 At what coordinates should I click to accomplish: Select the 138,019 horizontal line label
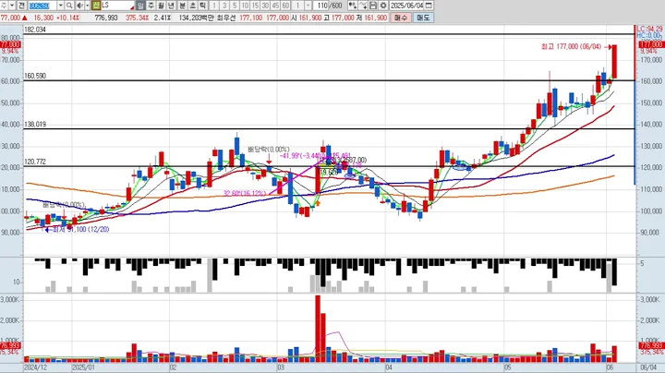pos(35,125)
